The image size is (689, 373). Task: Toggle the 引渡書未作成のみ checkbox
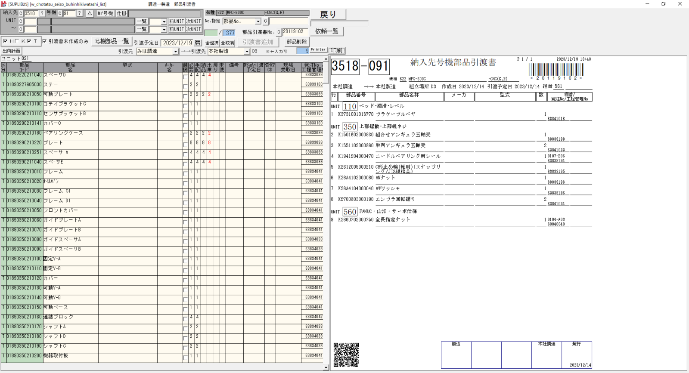[44, 41]
